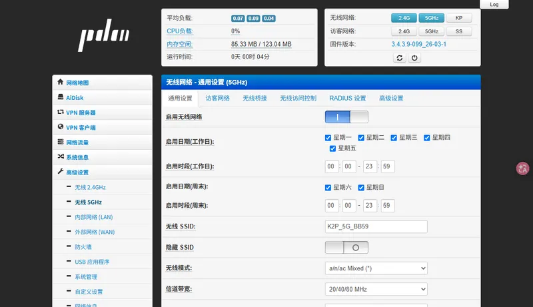Click the refresh icon under firmware version
The image size is (533, 307).
click(399, 58)
